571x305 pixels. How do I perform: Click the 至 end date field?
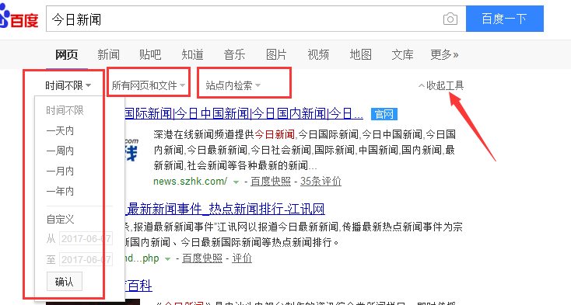(86, 260)
